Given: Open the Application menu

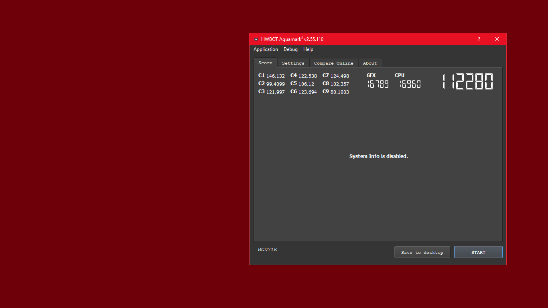Looking at the screenshot, I should pos(266,49).
